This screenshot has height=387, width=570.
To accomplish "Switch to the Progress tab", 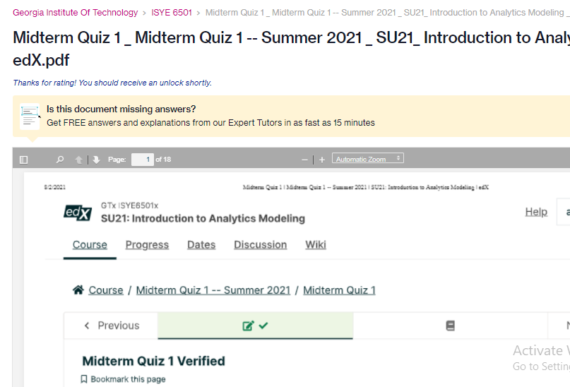I will pos(147,244).
